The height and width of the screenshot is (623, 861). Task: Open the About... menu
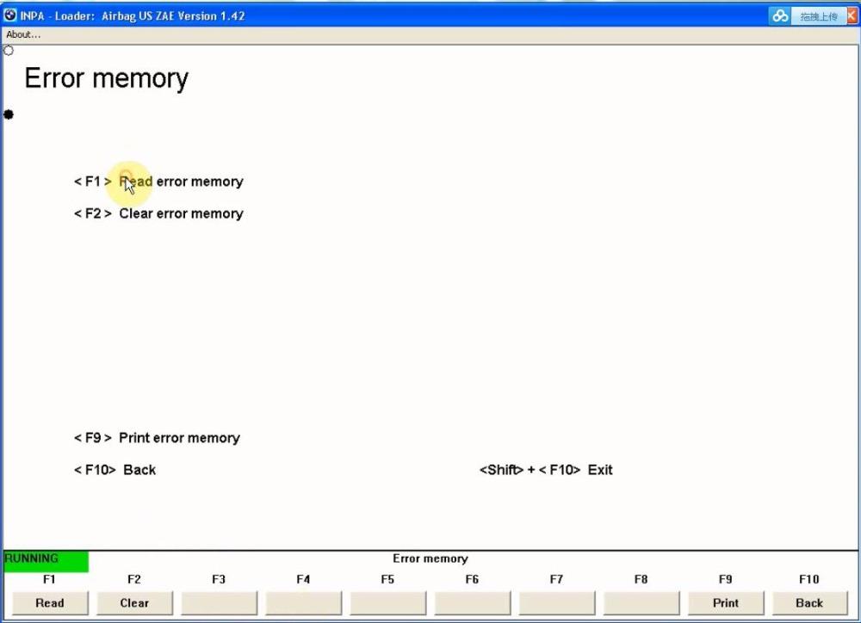(x=23, y=34)
